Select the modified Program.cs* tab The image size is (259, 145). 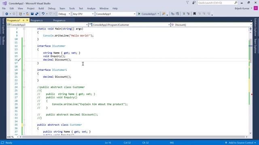point(14,21)
